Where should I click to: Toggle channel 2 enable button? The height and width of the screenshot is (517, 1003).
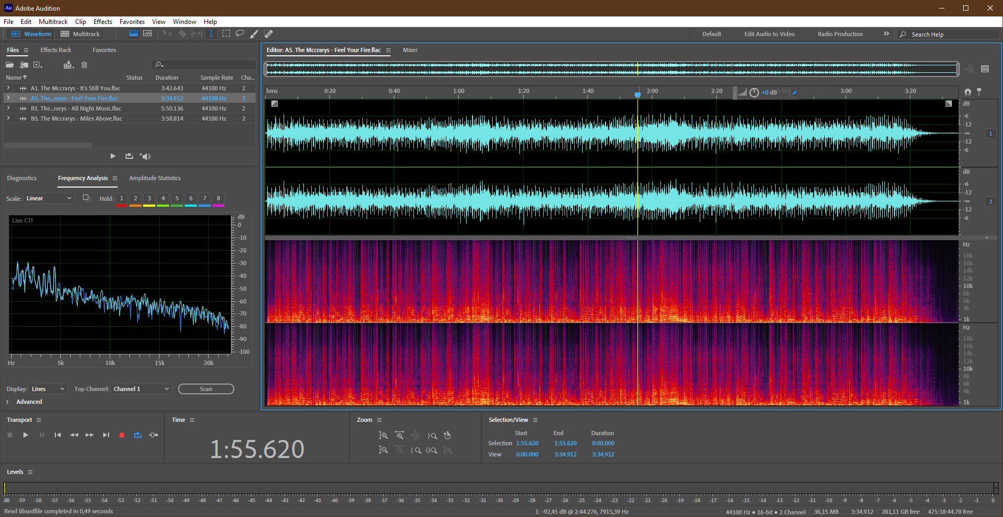coord(990,201)
